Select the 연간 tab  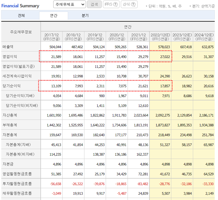pyautogui.click(x=54, y=15)
